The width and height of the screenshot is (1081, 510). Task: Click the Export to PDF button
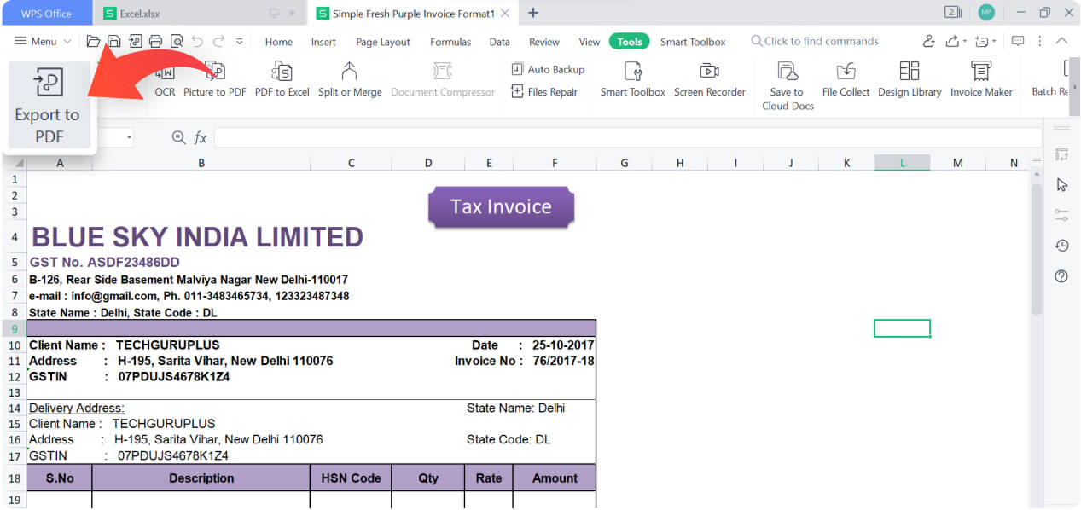(49, 104)
